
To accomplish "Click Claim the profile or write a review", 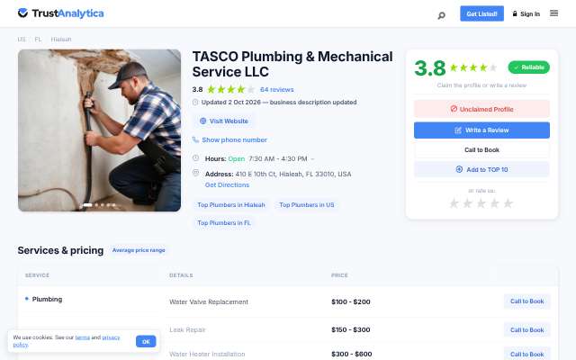I will (x=481, y=85).
